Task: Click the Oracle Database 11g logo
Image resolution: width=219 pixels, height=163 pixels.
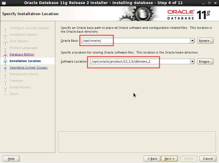Action: tap(189, 15)
